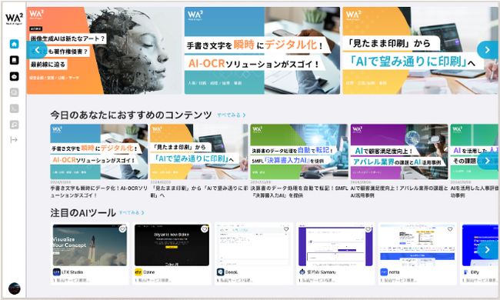Click the Dify tool name
The image size is (500, 300).
pyautogui.click(x=475, y=272)
